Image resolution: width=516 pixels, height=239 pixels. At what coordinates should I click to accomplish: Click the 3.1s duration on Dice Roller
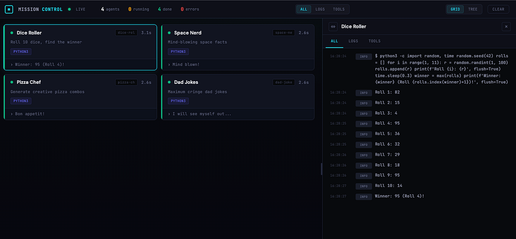pyautogui.click(x=146, y=33)
